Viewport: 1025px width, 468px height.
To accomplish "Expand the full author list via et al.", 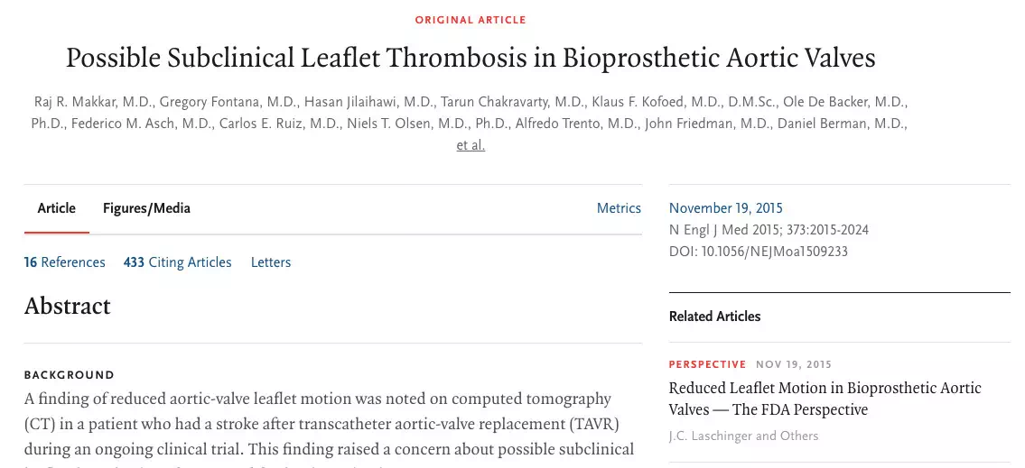I will (x=471, y=145).
